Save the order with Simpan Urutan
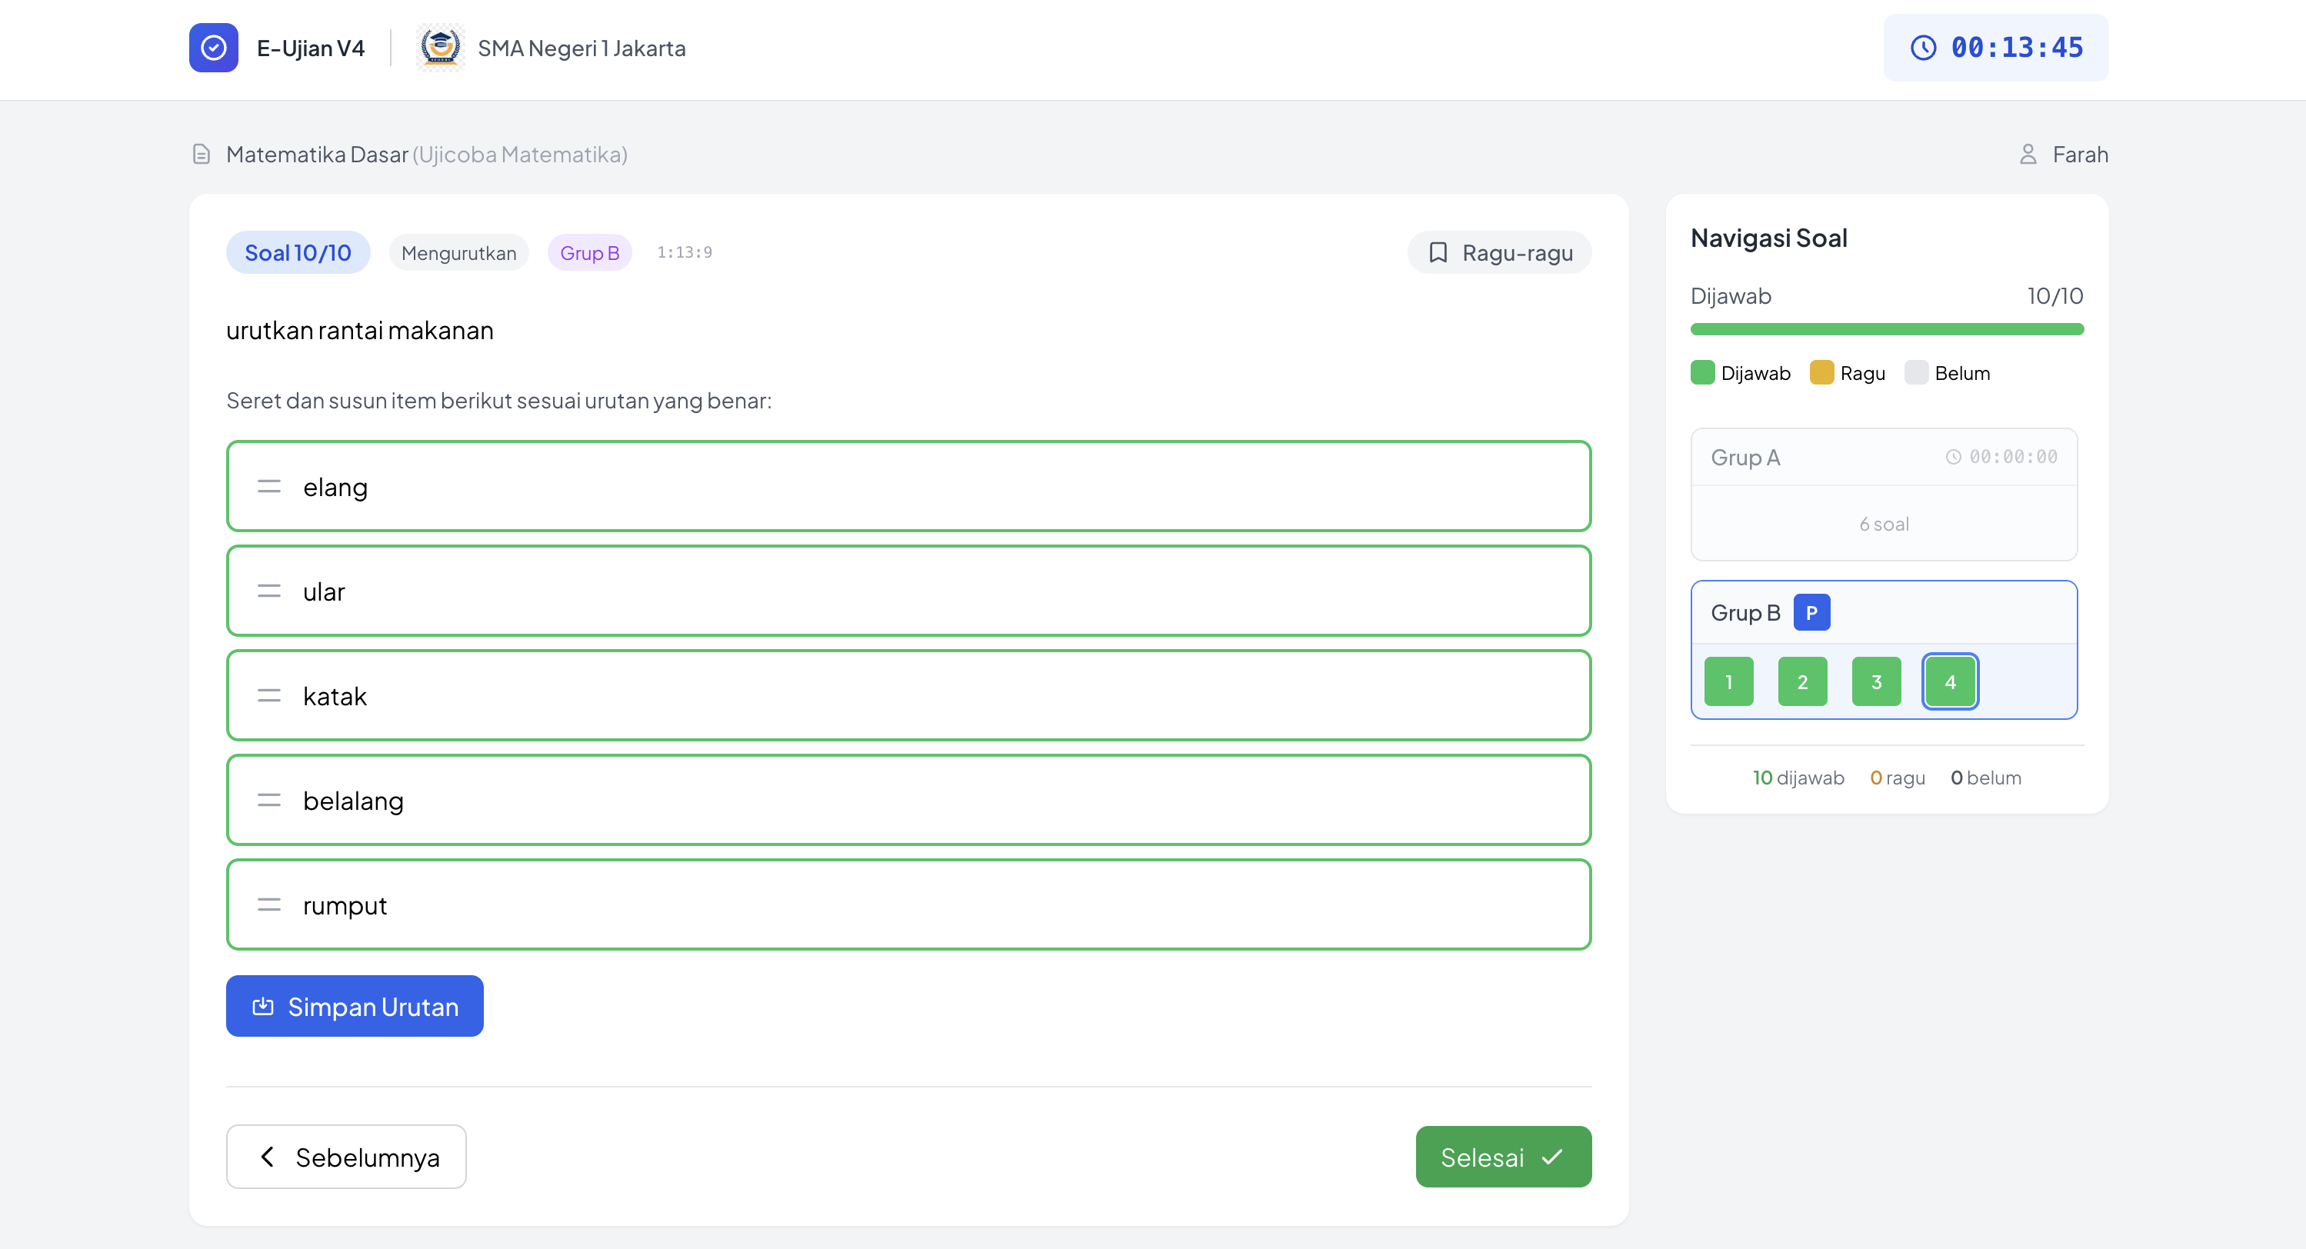This screenshot has height=1249, width=2306. tap(355, 1007)
